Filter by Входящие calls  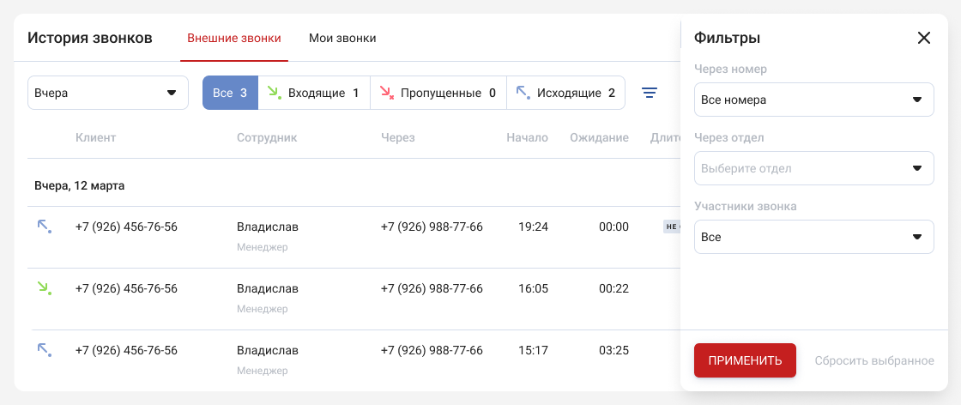click(x=316, y=93)
